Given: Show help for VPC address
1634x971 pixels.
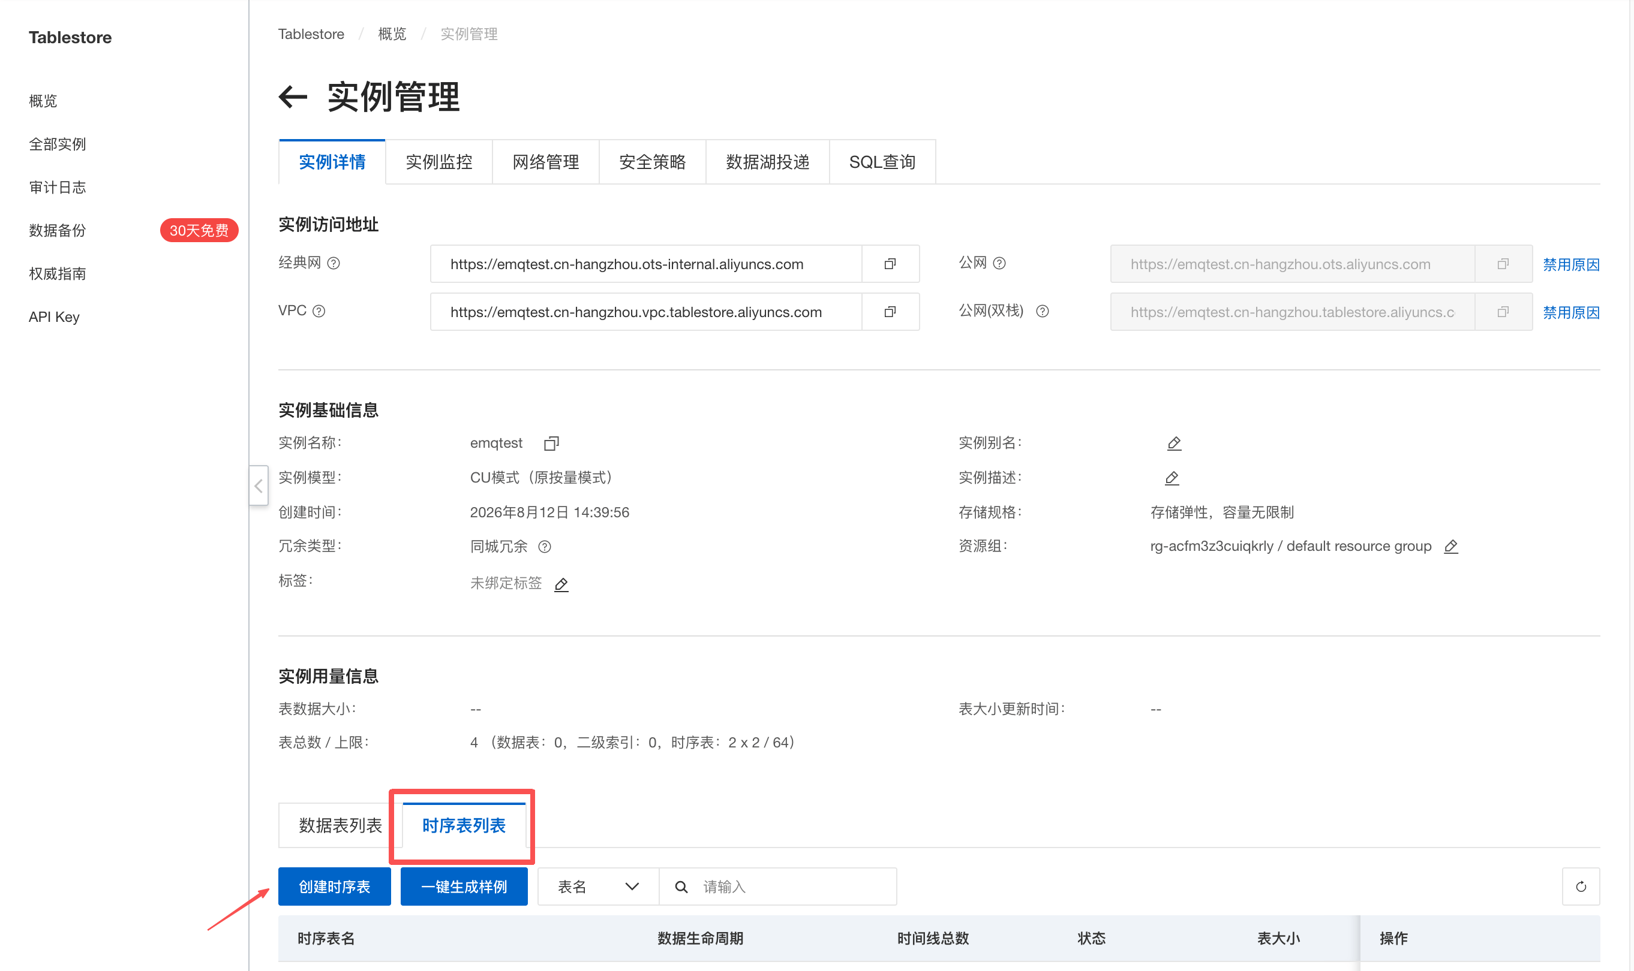Looking at the screenshot, I should (319, 311).
